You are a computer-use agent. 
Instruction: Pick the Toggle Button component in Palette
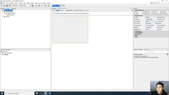point(161,17)
